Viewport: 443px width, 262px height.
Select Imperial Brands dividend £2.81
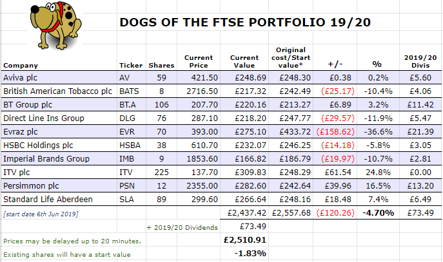(420, 159)
